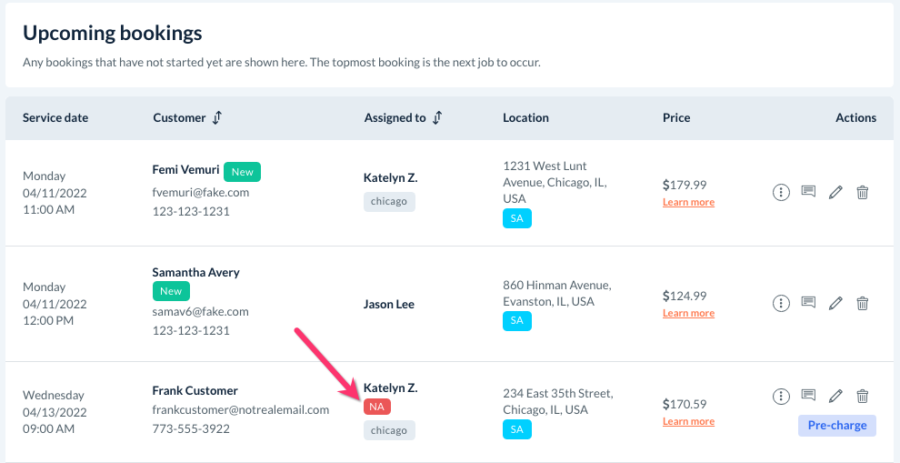Viewport: 900px width, 463px height.
Task: Edit Femi Vemuri's booking with pencil icon
Action: (836, 193)
